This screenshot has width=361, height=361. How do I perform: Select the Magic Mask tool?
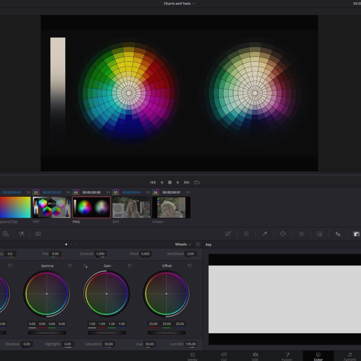(x=320, y=234)
